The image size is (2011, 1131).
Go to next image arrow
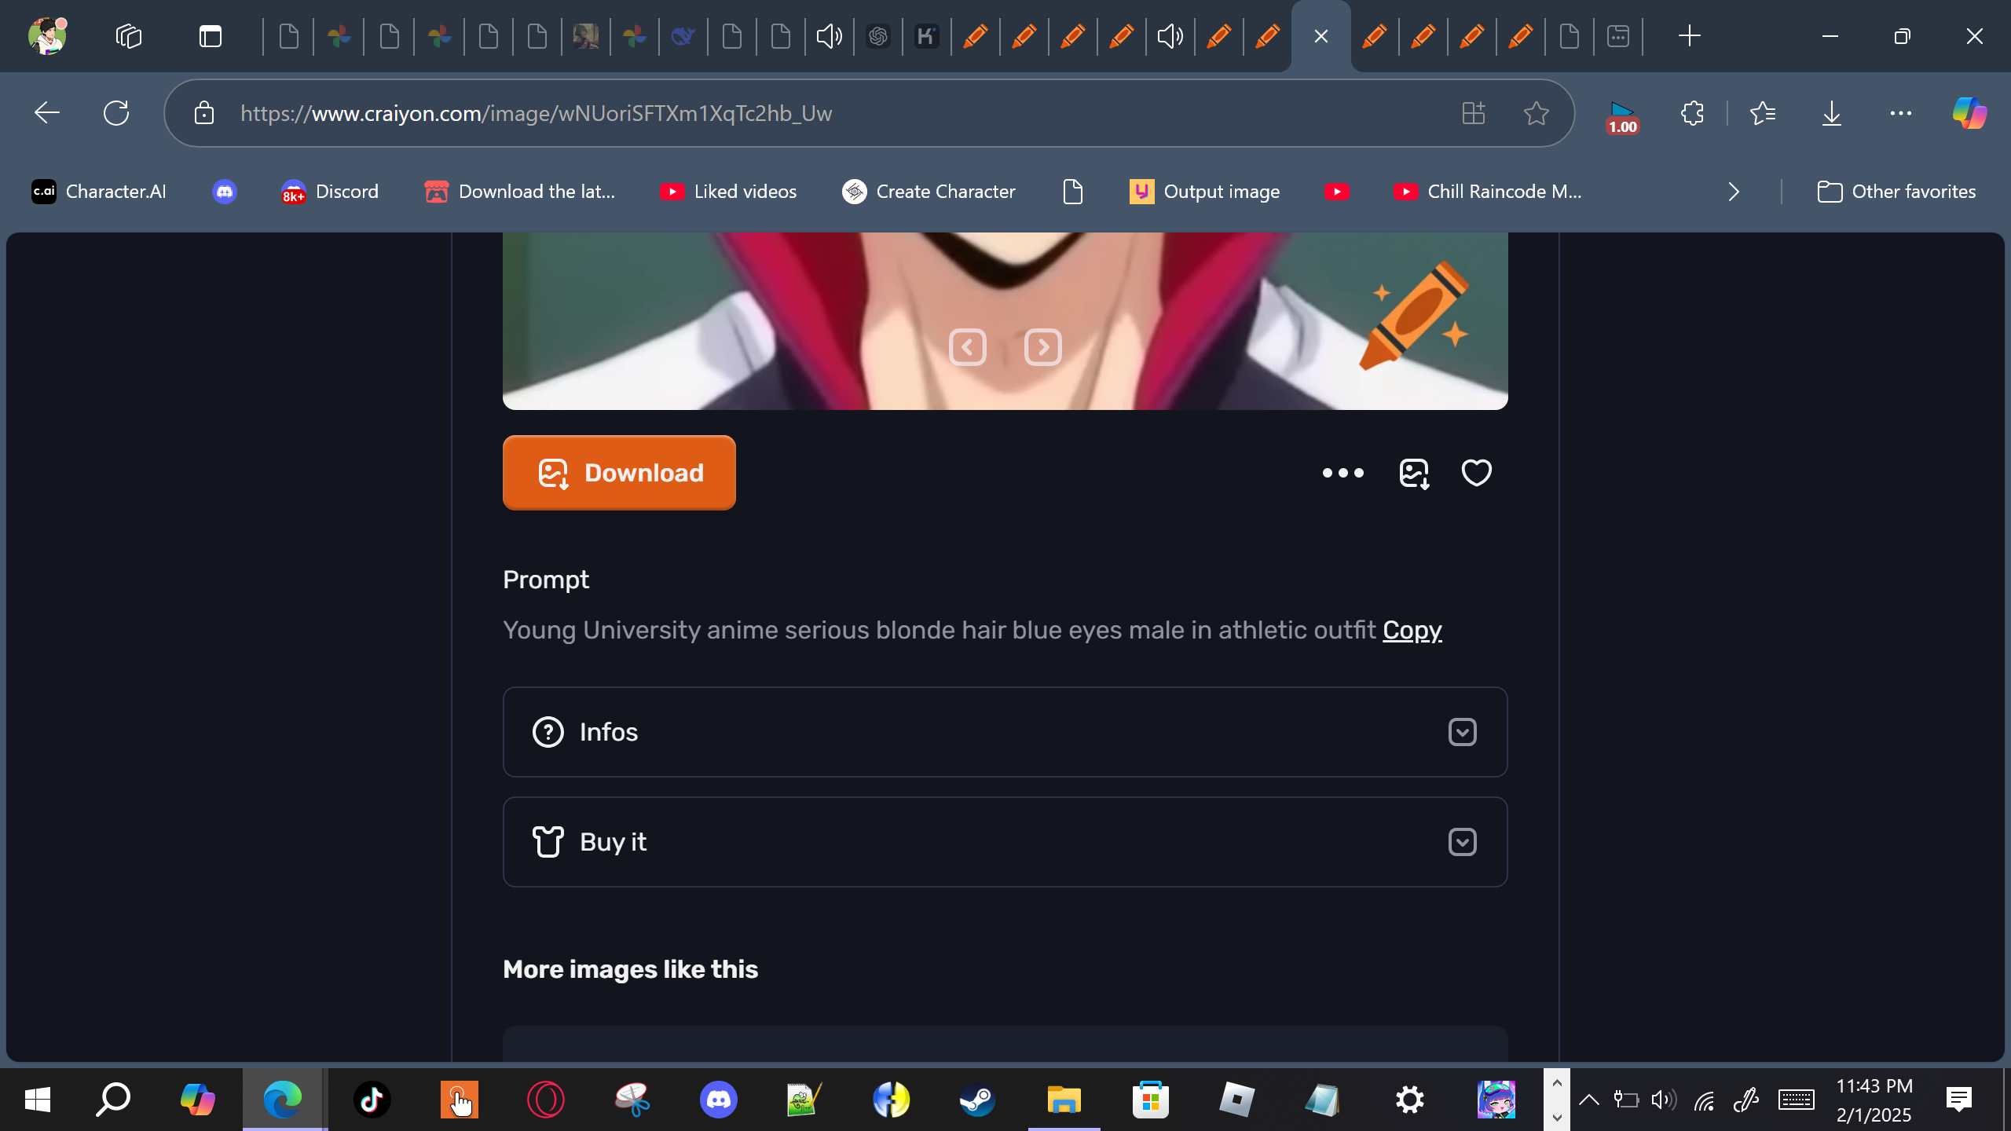coord(1042,347)
